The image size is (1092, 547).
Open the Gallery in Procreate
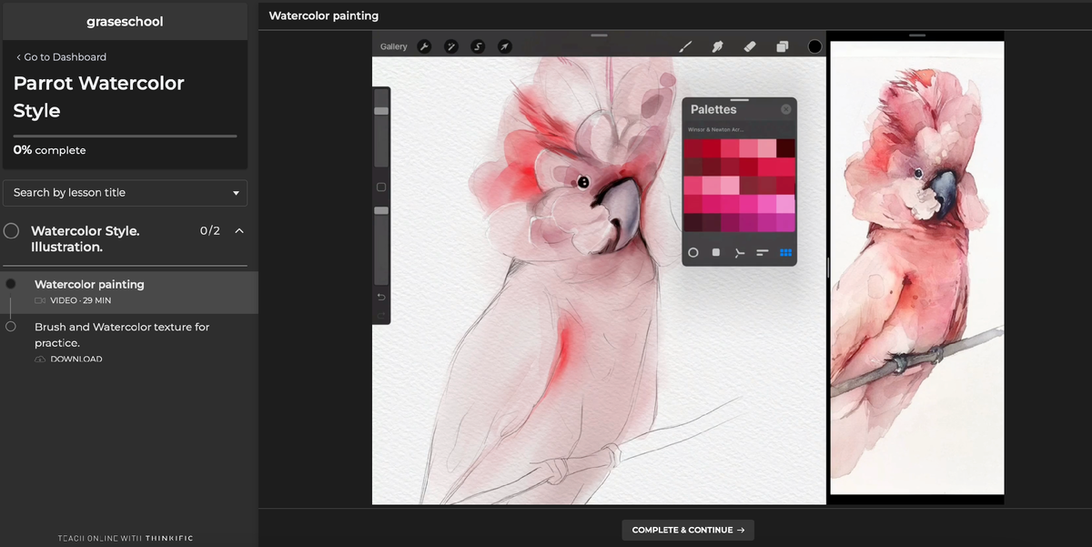click(x=394, y=46)
